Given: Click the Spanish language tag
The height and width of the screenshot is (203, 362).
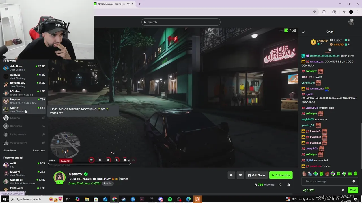Looking at the screenshot, I should [108, 183].
